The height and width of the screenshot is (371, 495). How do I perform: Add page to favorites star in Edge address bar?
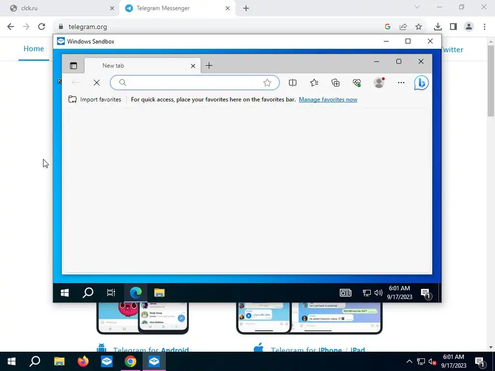[x=267, y=83]
